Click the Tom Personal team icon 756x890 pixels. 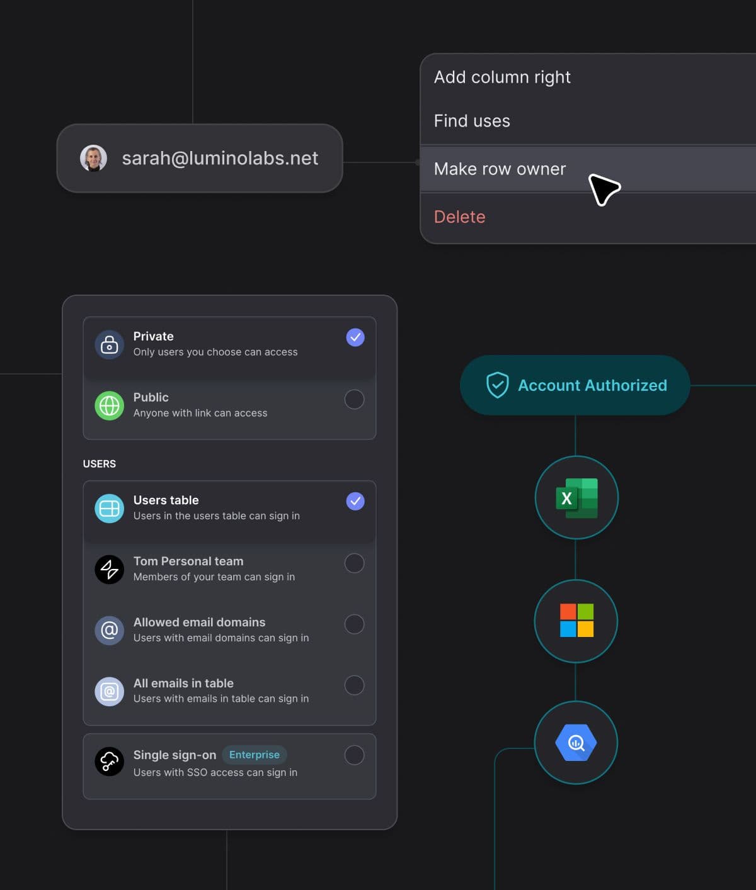(110, 570)
